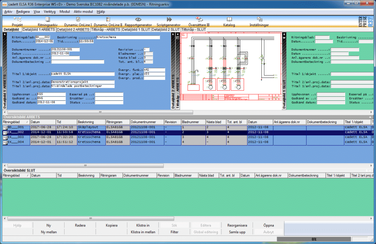Click the 0% progress bar
376x244 pixels.
pyautogui.click(x=314, y=239)
